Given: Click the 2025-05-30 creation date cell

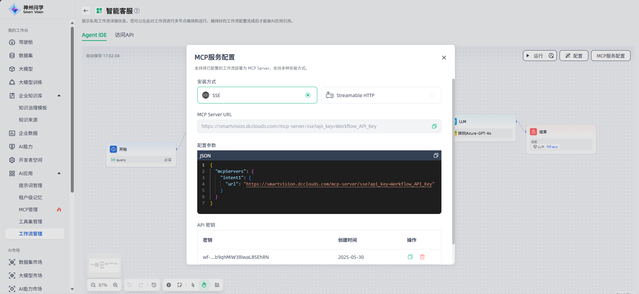Looking at the screenshot, I should tap(351, 257).
